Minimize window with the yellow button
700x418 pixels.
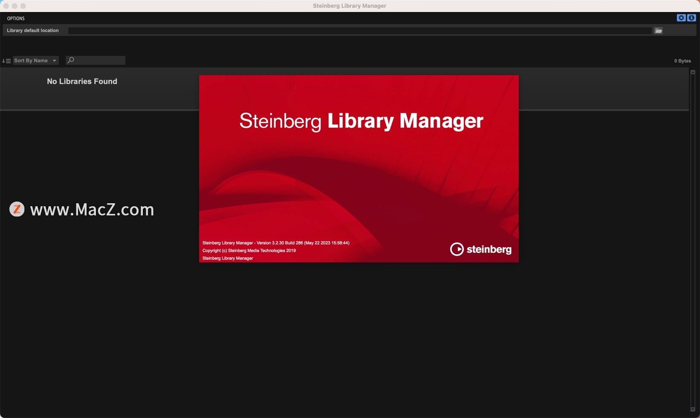[14, 6]
